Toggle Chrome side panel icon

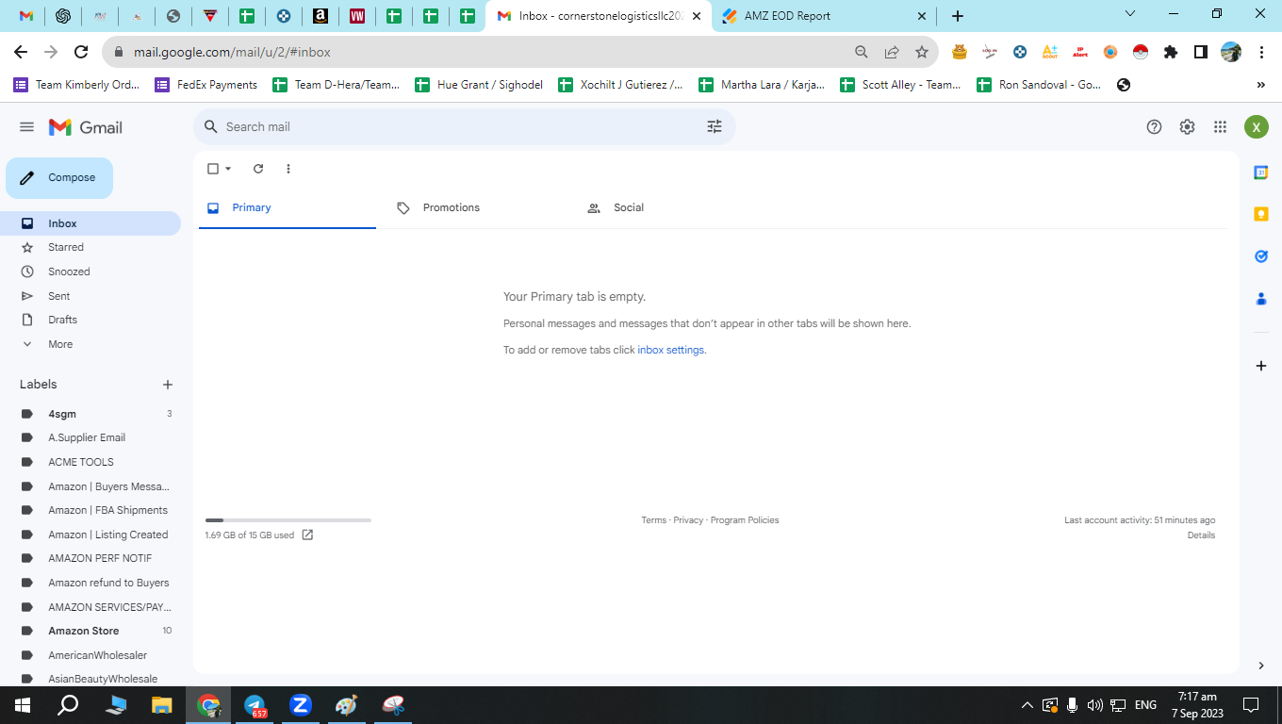pyautogui.click(x=1201, y=52)
